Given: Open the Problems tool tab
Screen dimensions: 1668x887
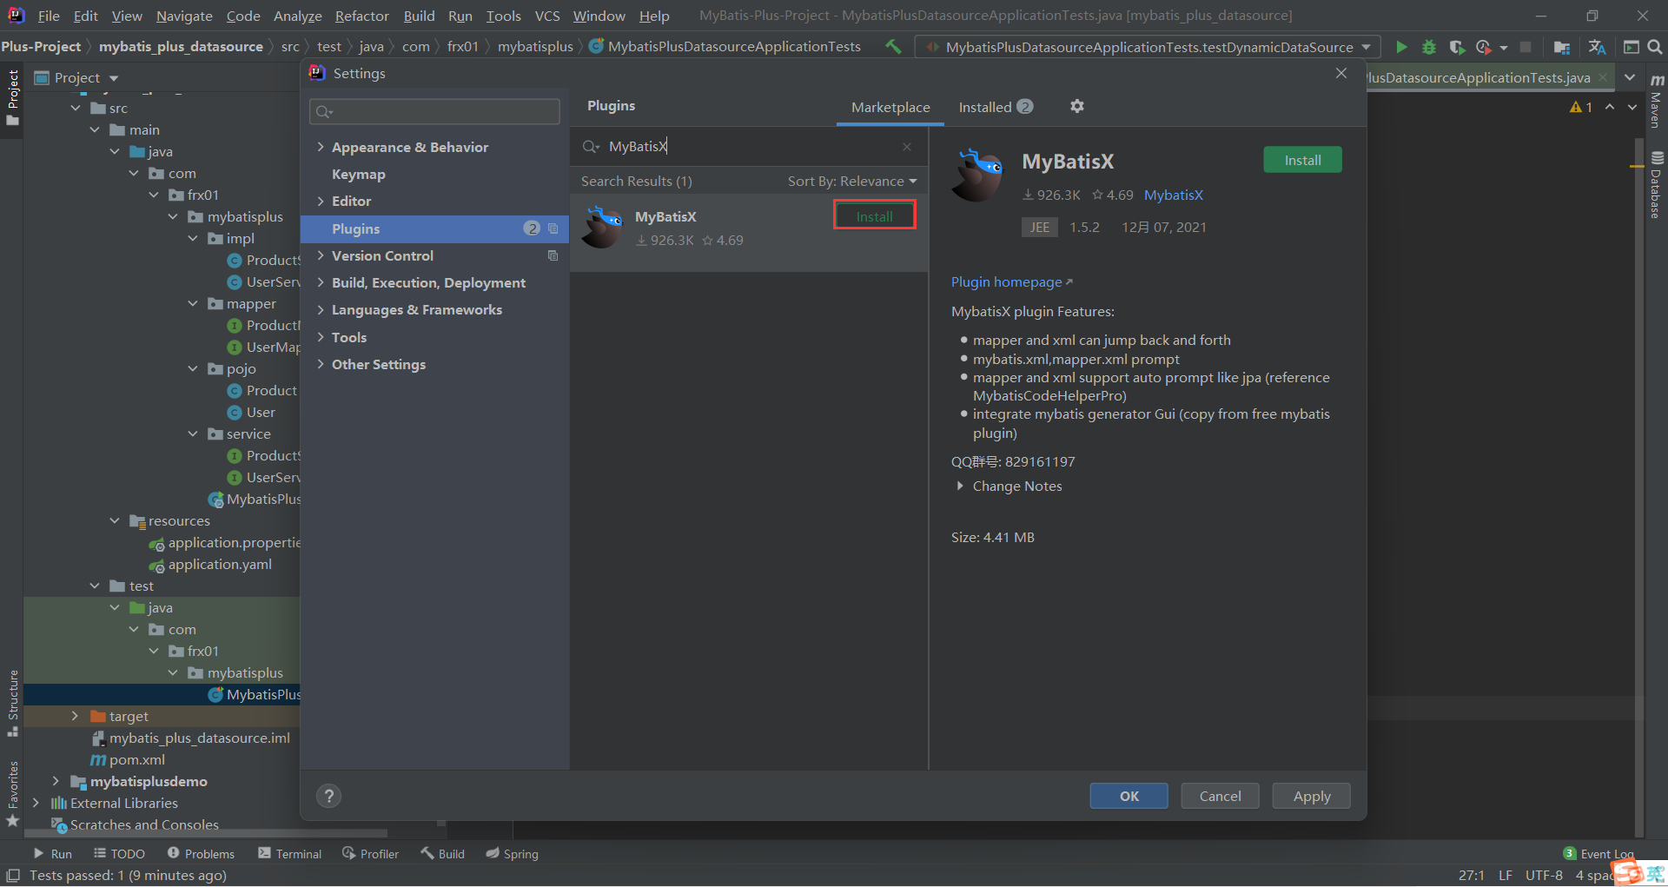Looking at the screenshot, I should pyautogui.click(x=201, y=854).
